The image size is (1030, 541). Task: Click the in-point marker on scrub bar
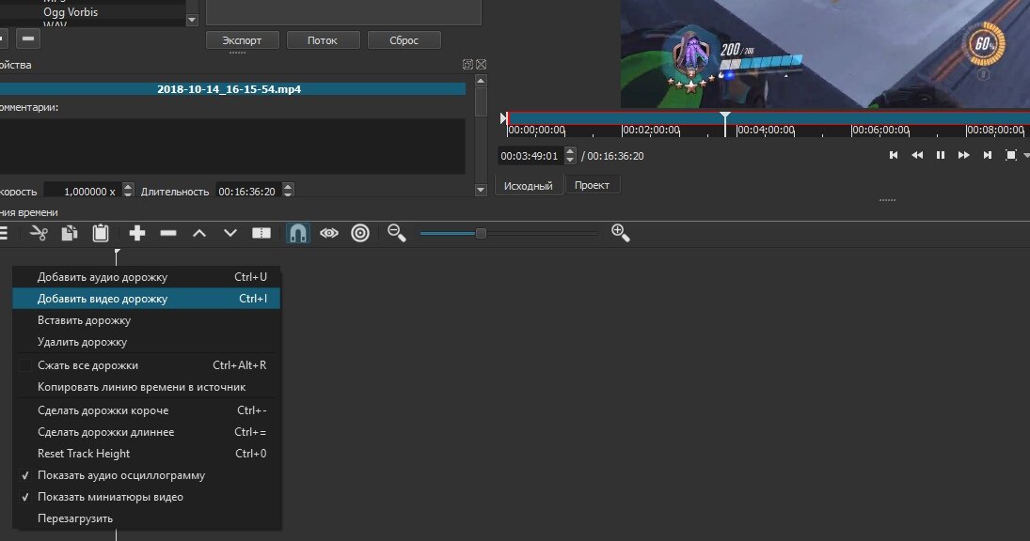point(504,118)
